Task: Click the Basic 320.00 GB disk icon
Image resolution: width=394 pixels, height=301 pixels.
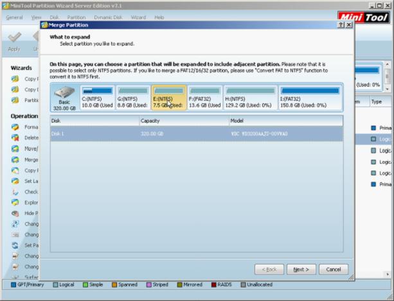Action: (x=64, y=98)
